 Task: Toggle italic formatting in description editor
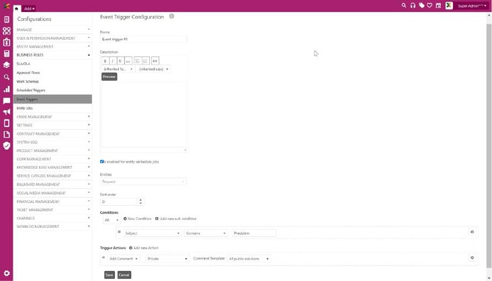click(x=113, y=61)
